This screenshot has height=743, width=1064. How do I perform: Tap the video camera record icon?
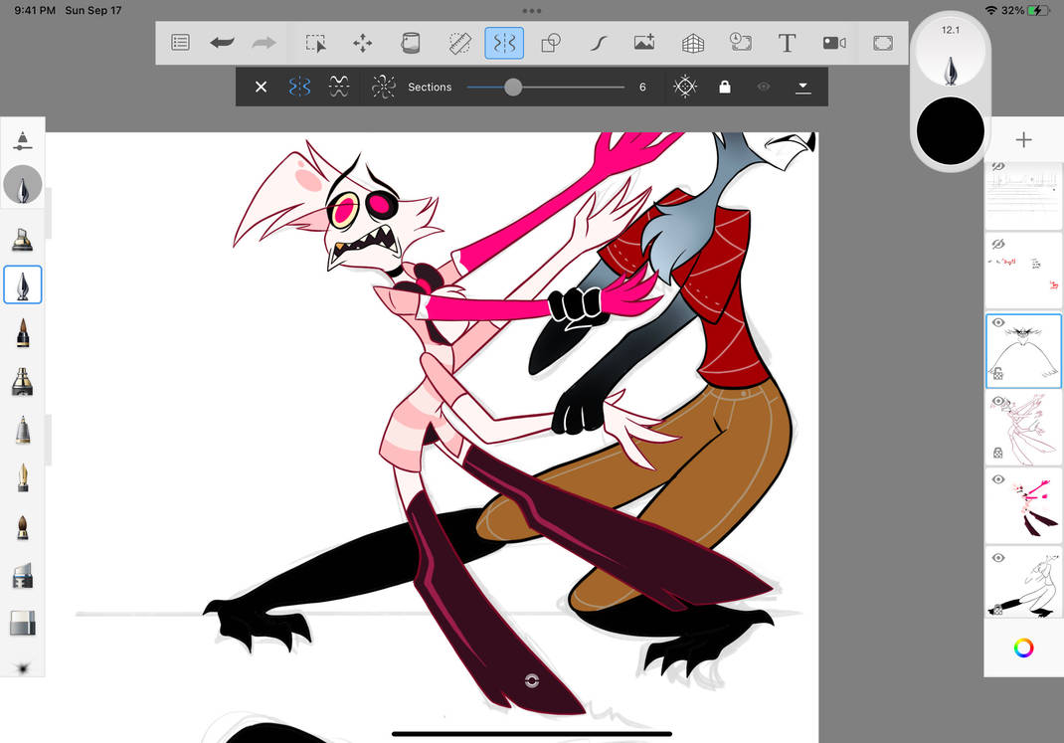[834, 43]
